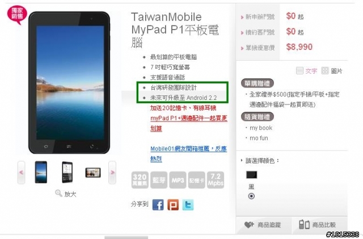This screenshot has height=239, width=363.
Task: Share product on Facebook icon
Action: pos(158,205)
